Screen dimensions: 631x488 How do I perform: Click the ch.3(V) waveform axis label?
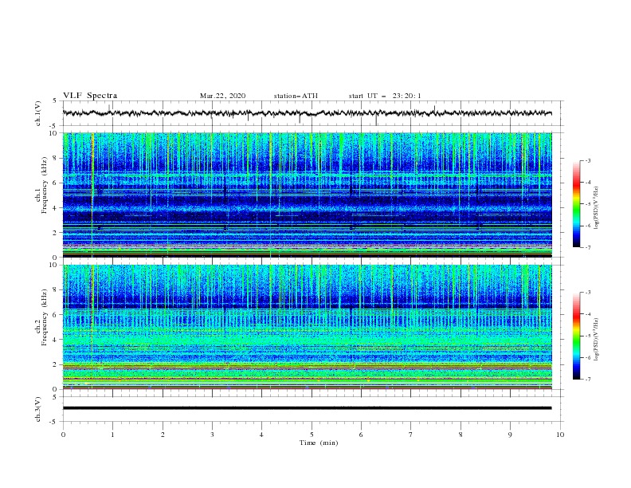pyautogui.click(x=38, y=409)
